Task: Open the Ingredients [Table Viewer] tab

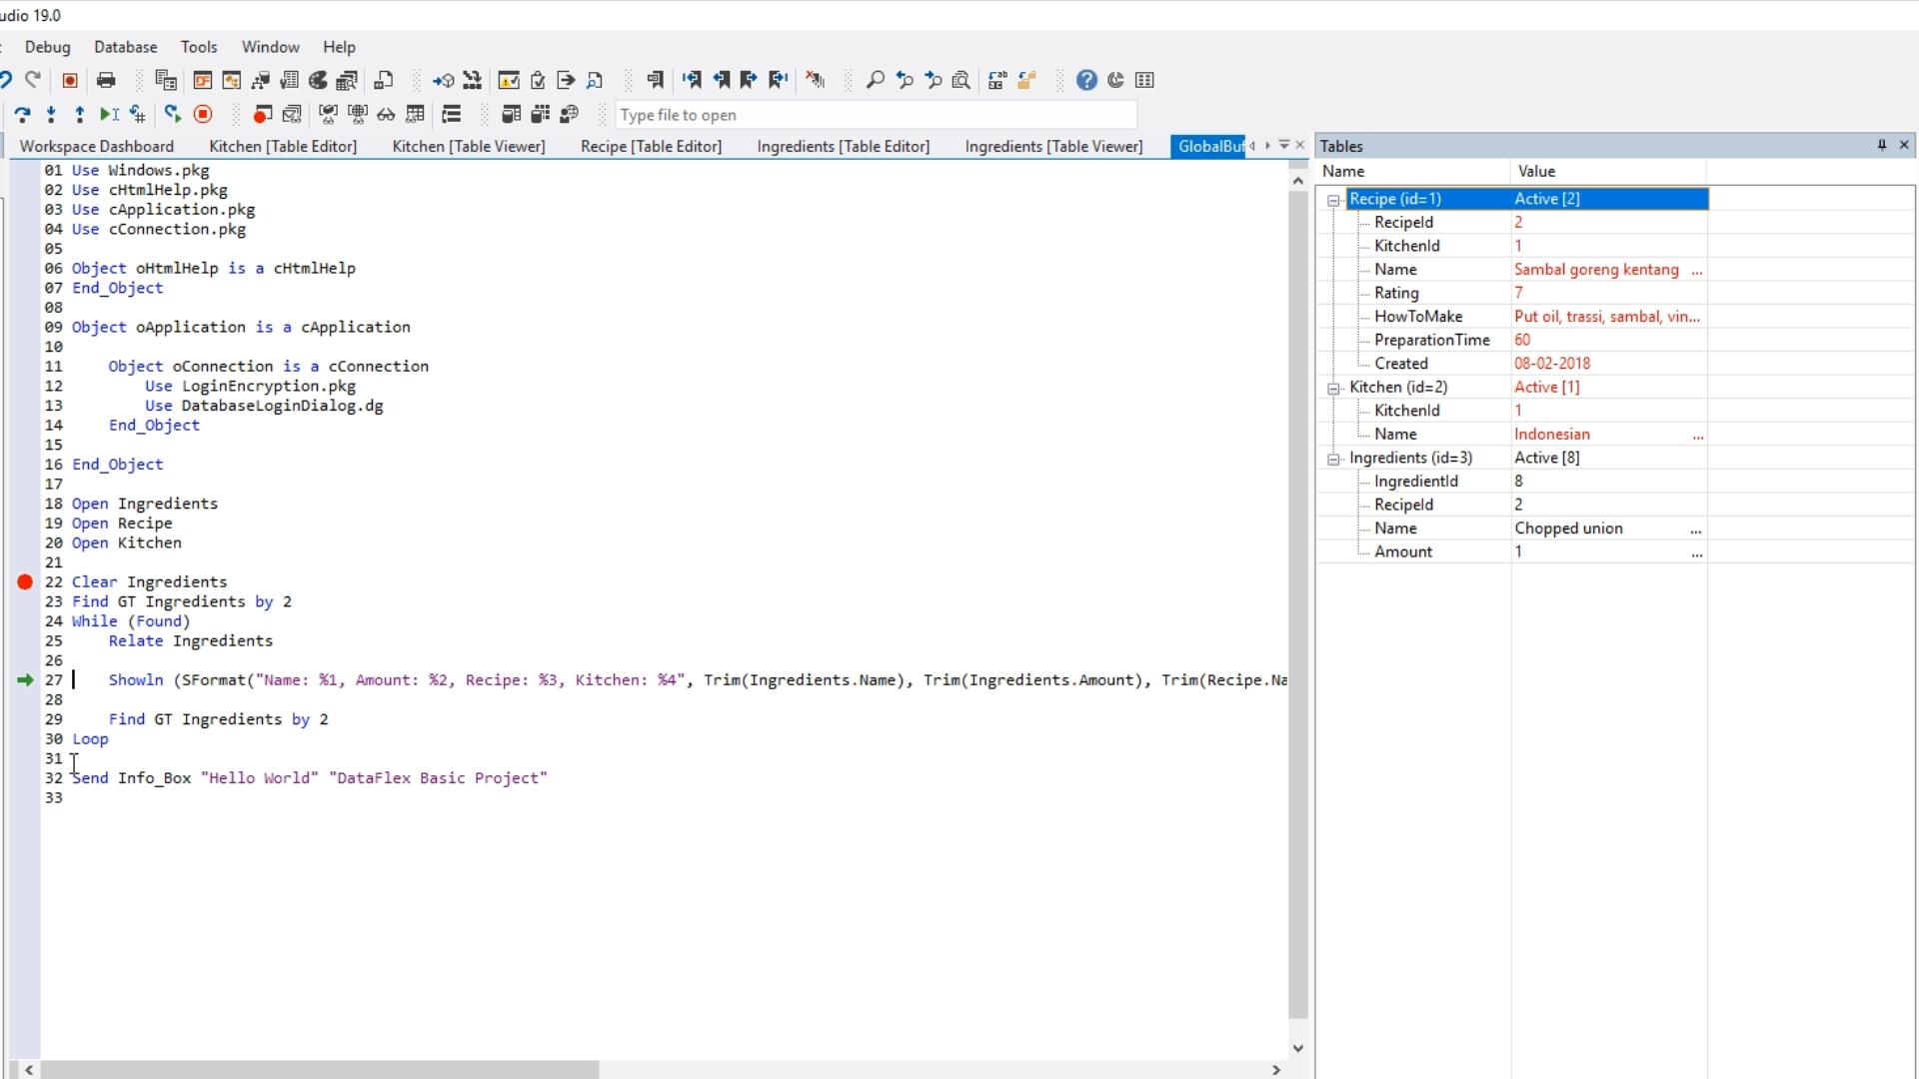Action: coord(1053,146)
